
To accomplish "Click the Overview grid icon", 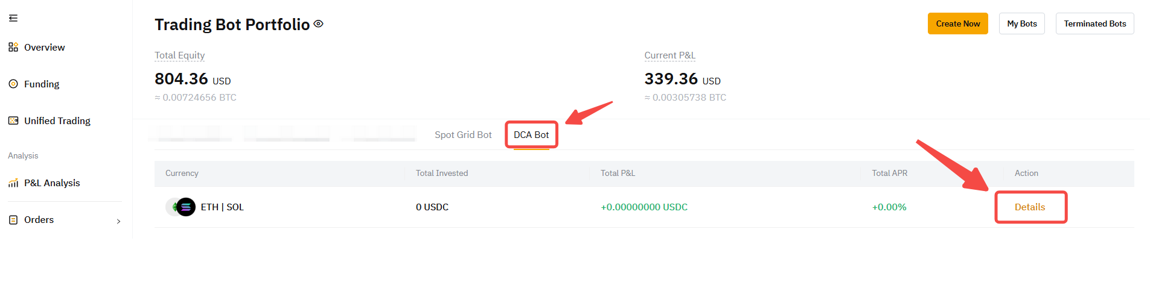I will click(13, 47).
